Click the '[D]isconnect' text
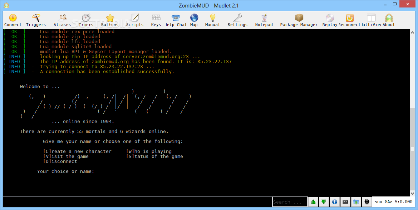The width and height of the screenshot is (418, 210). click(60, 162)
